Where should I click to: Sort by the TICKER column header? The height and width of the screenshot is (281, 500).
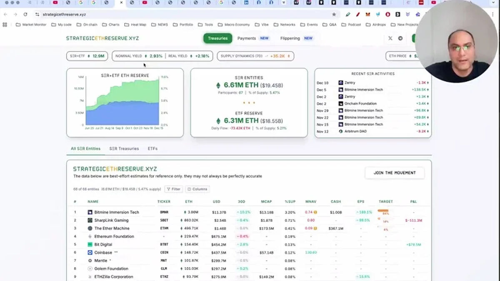[164, 201]
